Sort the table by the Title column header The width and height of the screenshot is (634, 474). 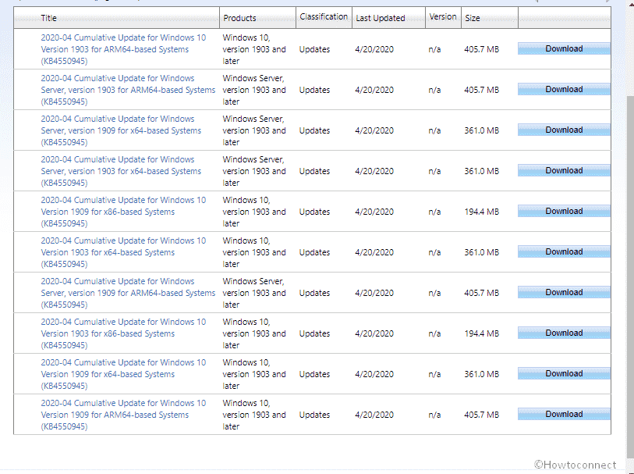(x=48, y=18)
